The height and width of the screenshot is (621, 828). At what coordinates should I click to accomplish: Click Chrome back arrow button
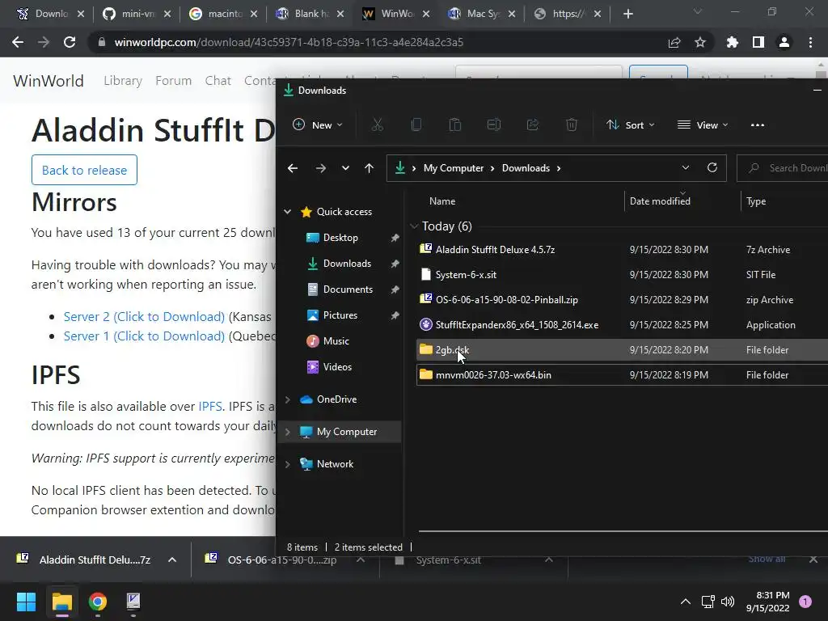click(x=18, y=42)
